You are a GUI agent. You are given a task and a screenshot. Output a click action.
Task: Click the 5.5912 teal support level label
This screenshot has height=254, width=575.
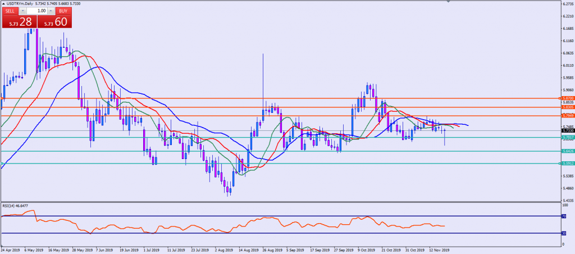[x=567, y=163]
